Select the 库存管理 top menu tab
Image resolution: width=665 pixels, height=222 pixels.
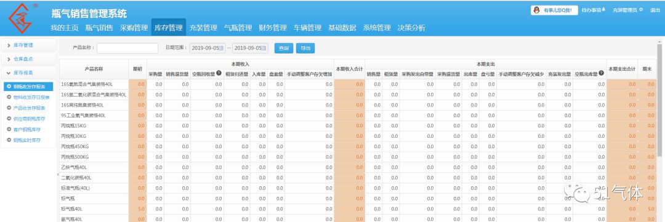tap(169, 28)
